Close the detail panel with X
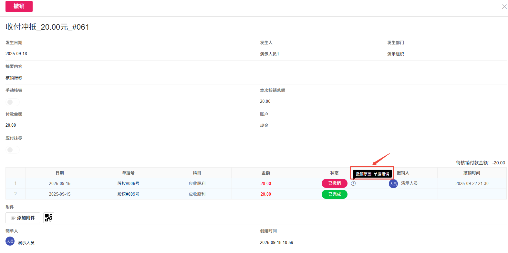 [x=504, y=7]
